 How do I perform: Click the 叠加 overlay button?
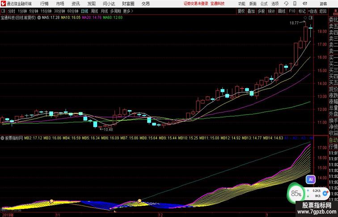(251, 11)
